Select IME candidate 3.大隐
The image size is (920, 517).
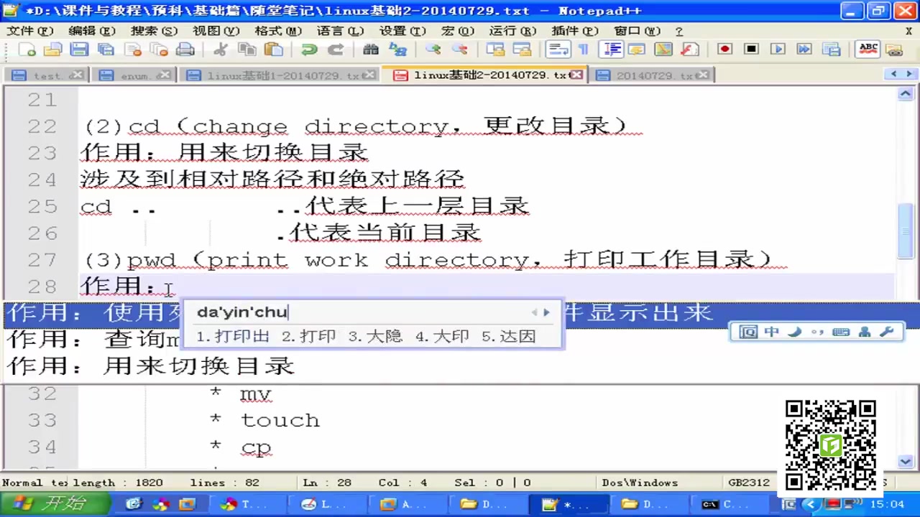click(375, 336)
